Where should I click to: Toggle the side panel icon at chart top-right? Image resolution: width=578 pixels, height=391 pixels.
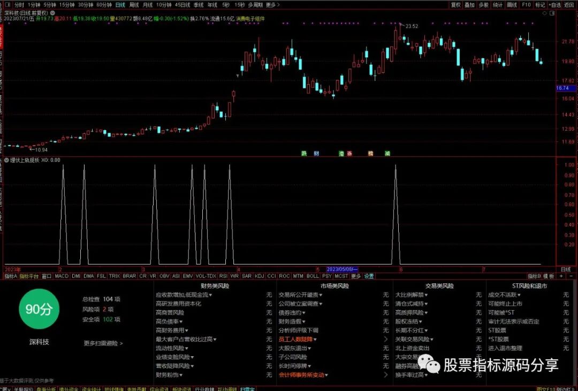coord(552,13)
